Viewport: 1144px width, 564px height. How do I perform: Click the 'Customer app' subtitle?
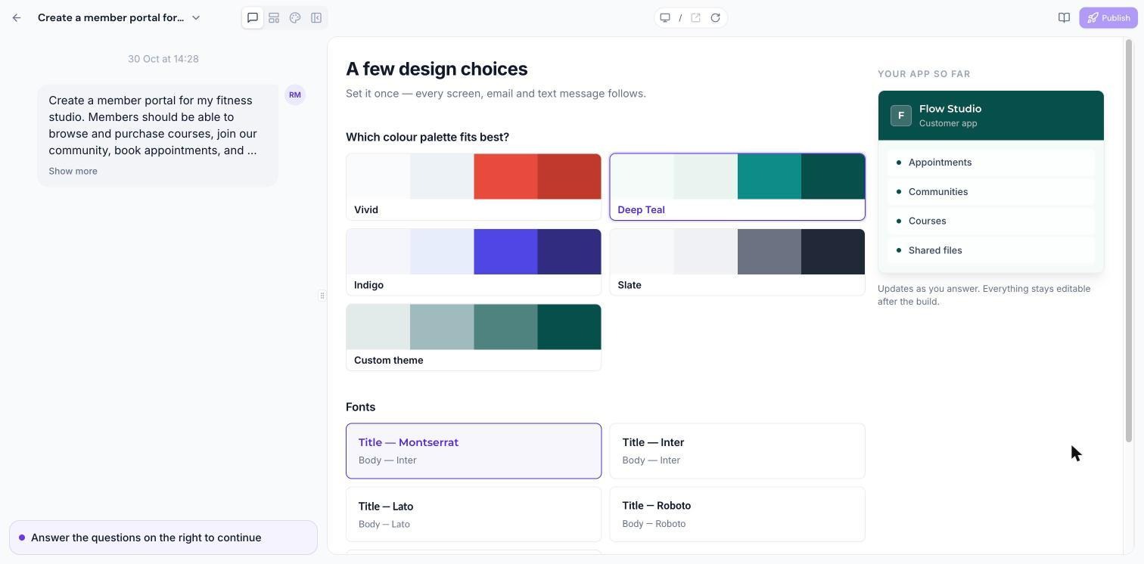pos(948,123)
